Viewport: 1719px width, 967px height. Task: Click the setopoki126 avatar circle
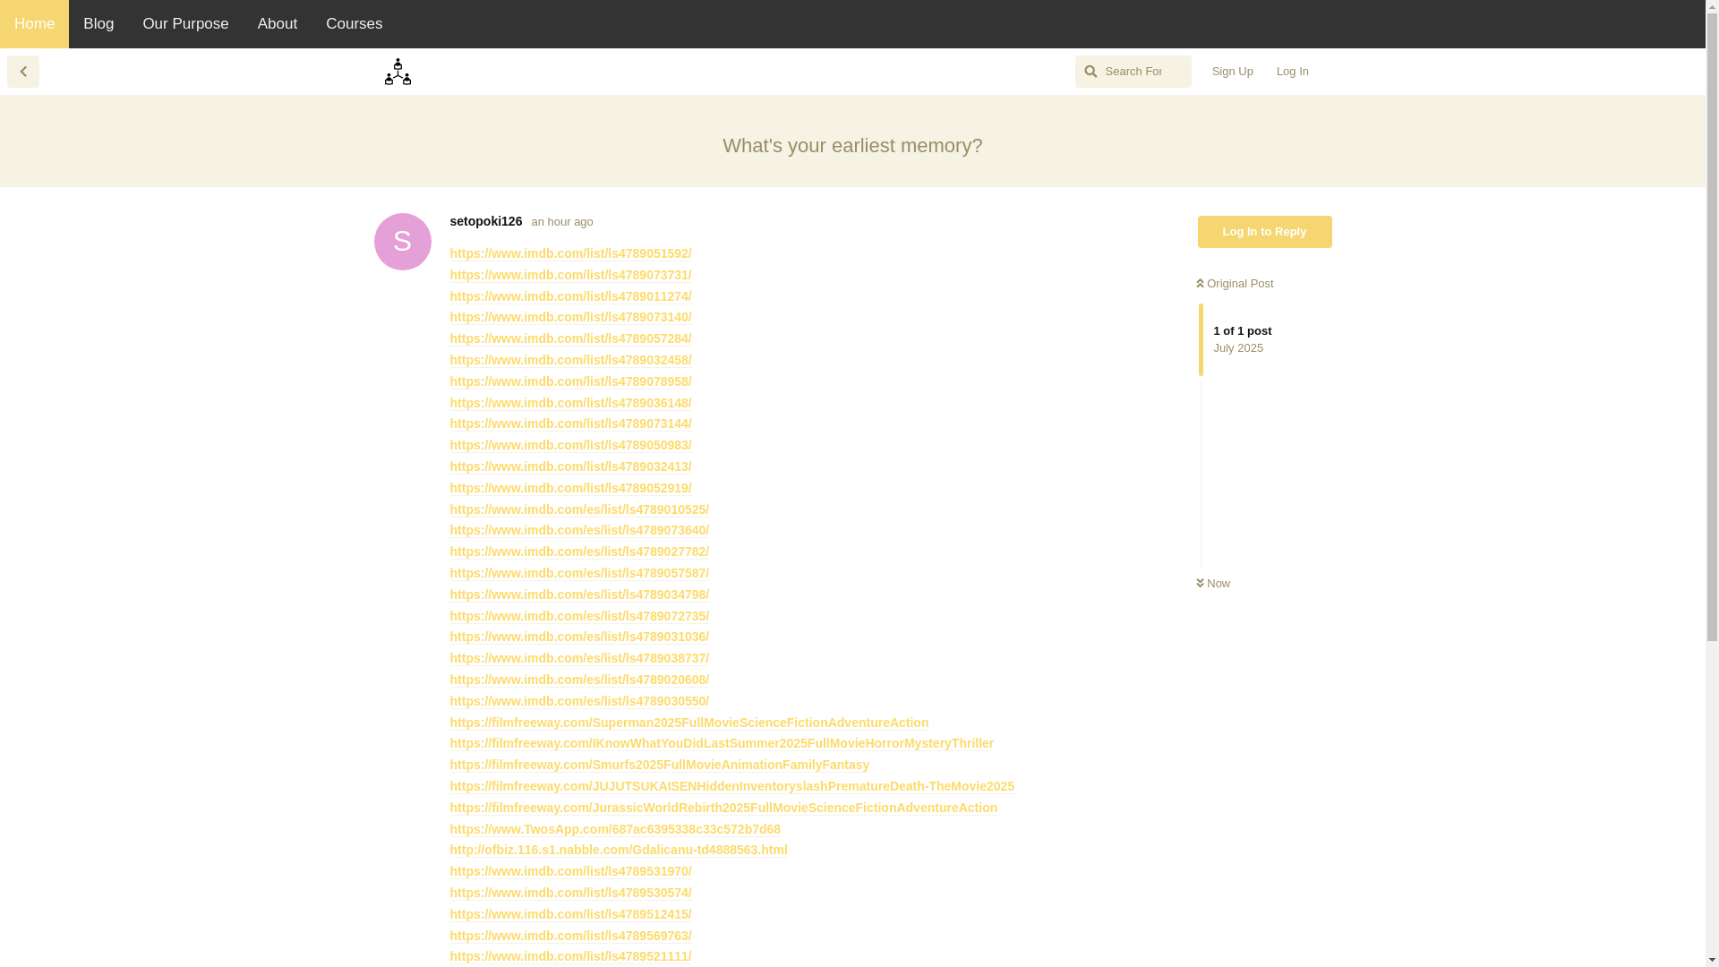pyautogui.click(x=403, y=242)
